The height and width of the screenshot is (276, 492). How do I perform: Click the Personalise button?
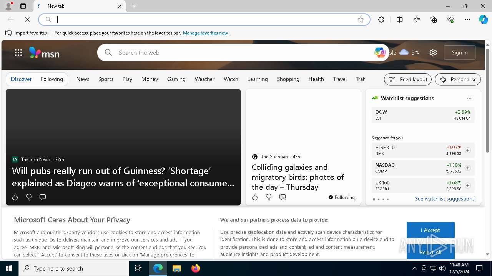pyautogui.click(x=458, y=79)
